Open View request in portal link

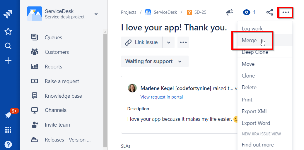[161, 97]
